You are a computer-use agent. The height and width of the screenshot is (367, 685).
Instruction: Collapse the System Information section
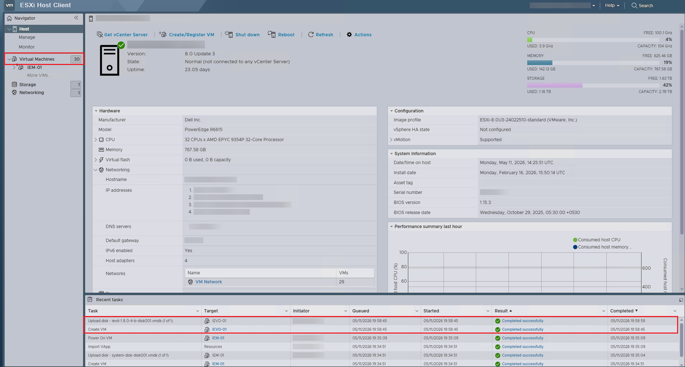click(x=391, y=154)
